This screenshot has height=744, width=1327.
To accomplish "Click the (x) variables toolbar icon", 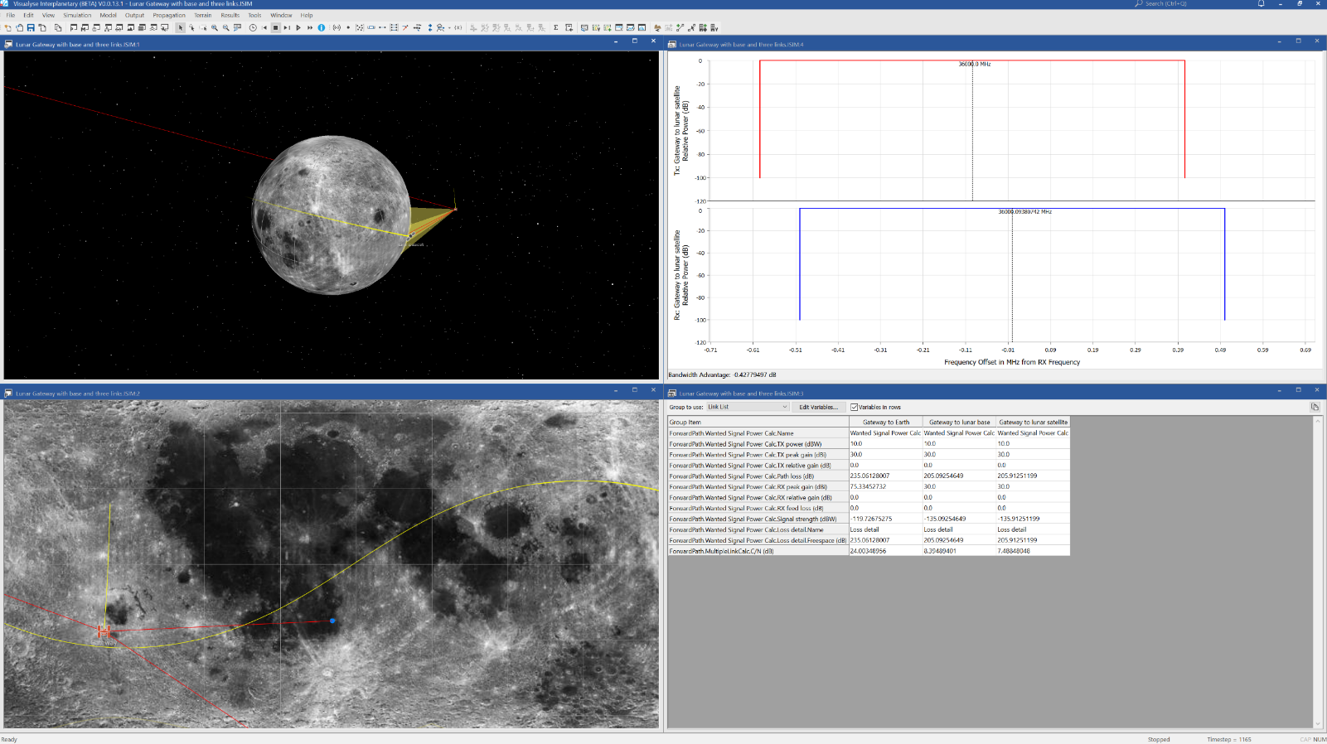I will click(x=458, y=27).
